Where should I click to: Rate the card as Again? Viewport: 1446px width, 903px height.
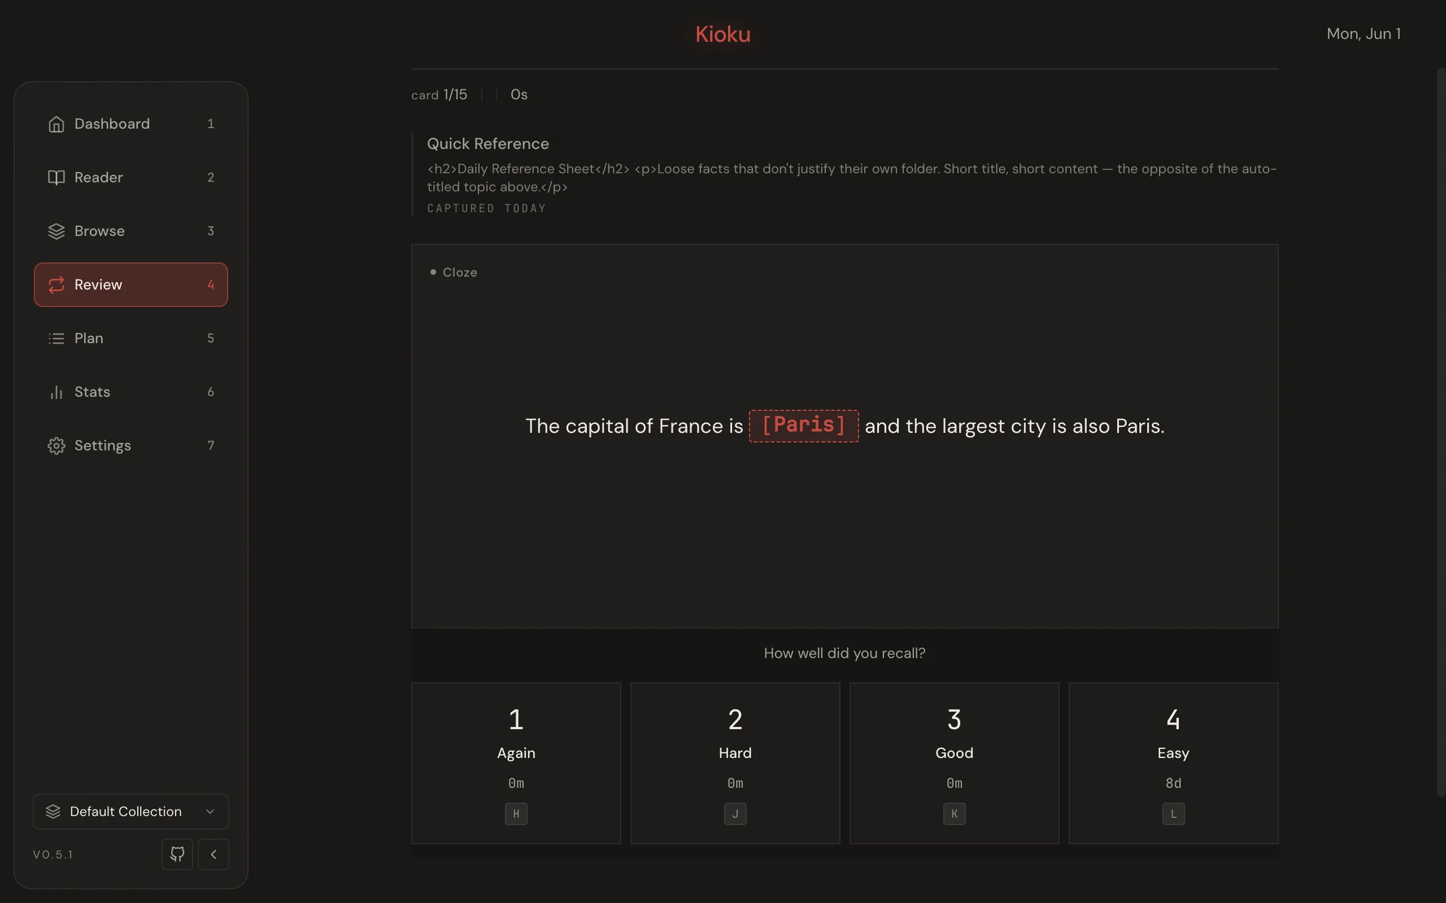[x=516, y=763]
